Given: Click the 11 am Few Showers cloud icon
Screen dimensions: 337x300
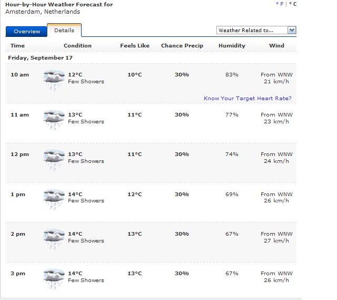Looking at the screenshot, I should coord(54,120).
